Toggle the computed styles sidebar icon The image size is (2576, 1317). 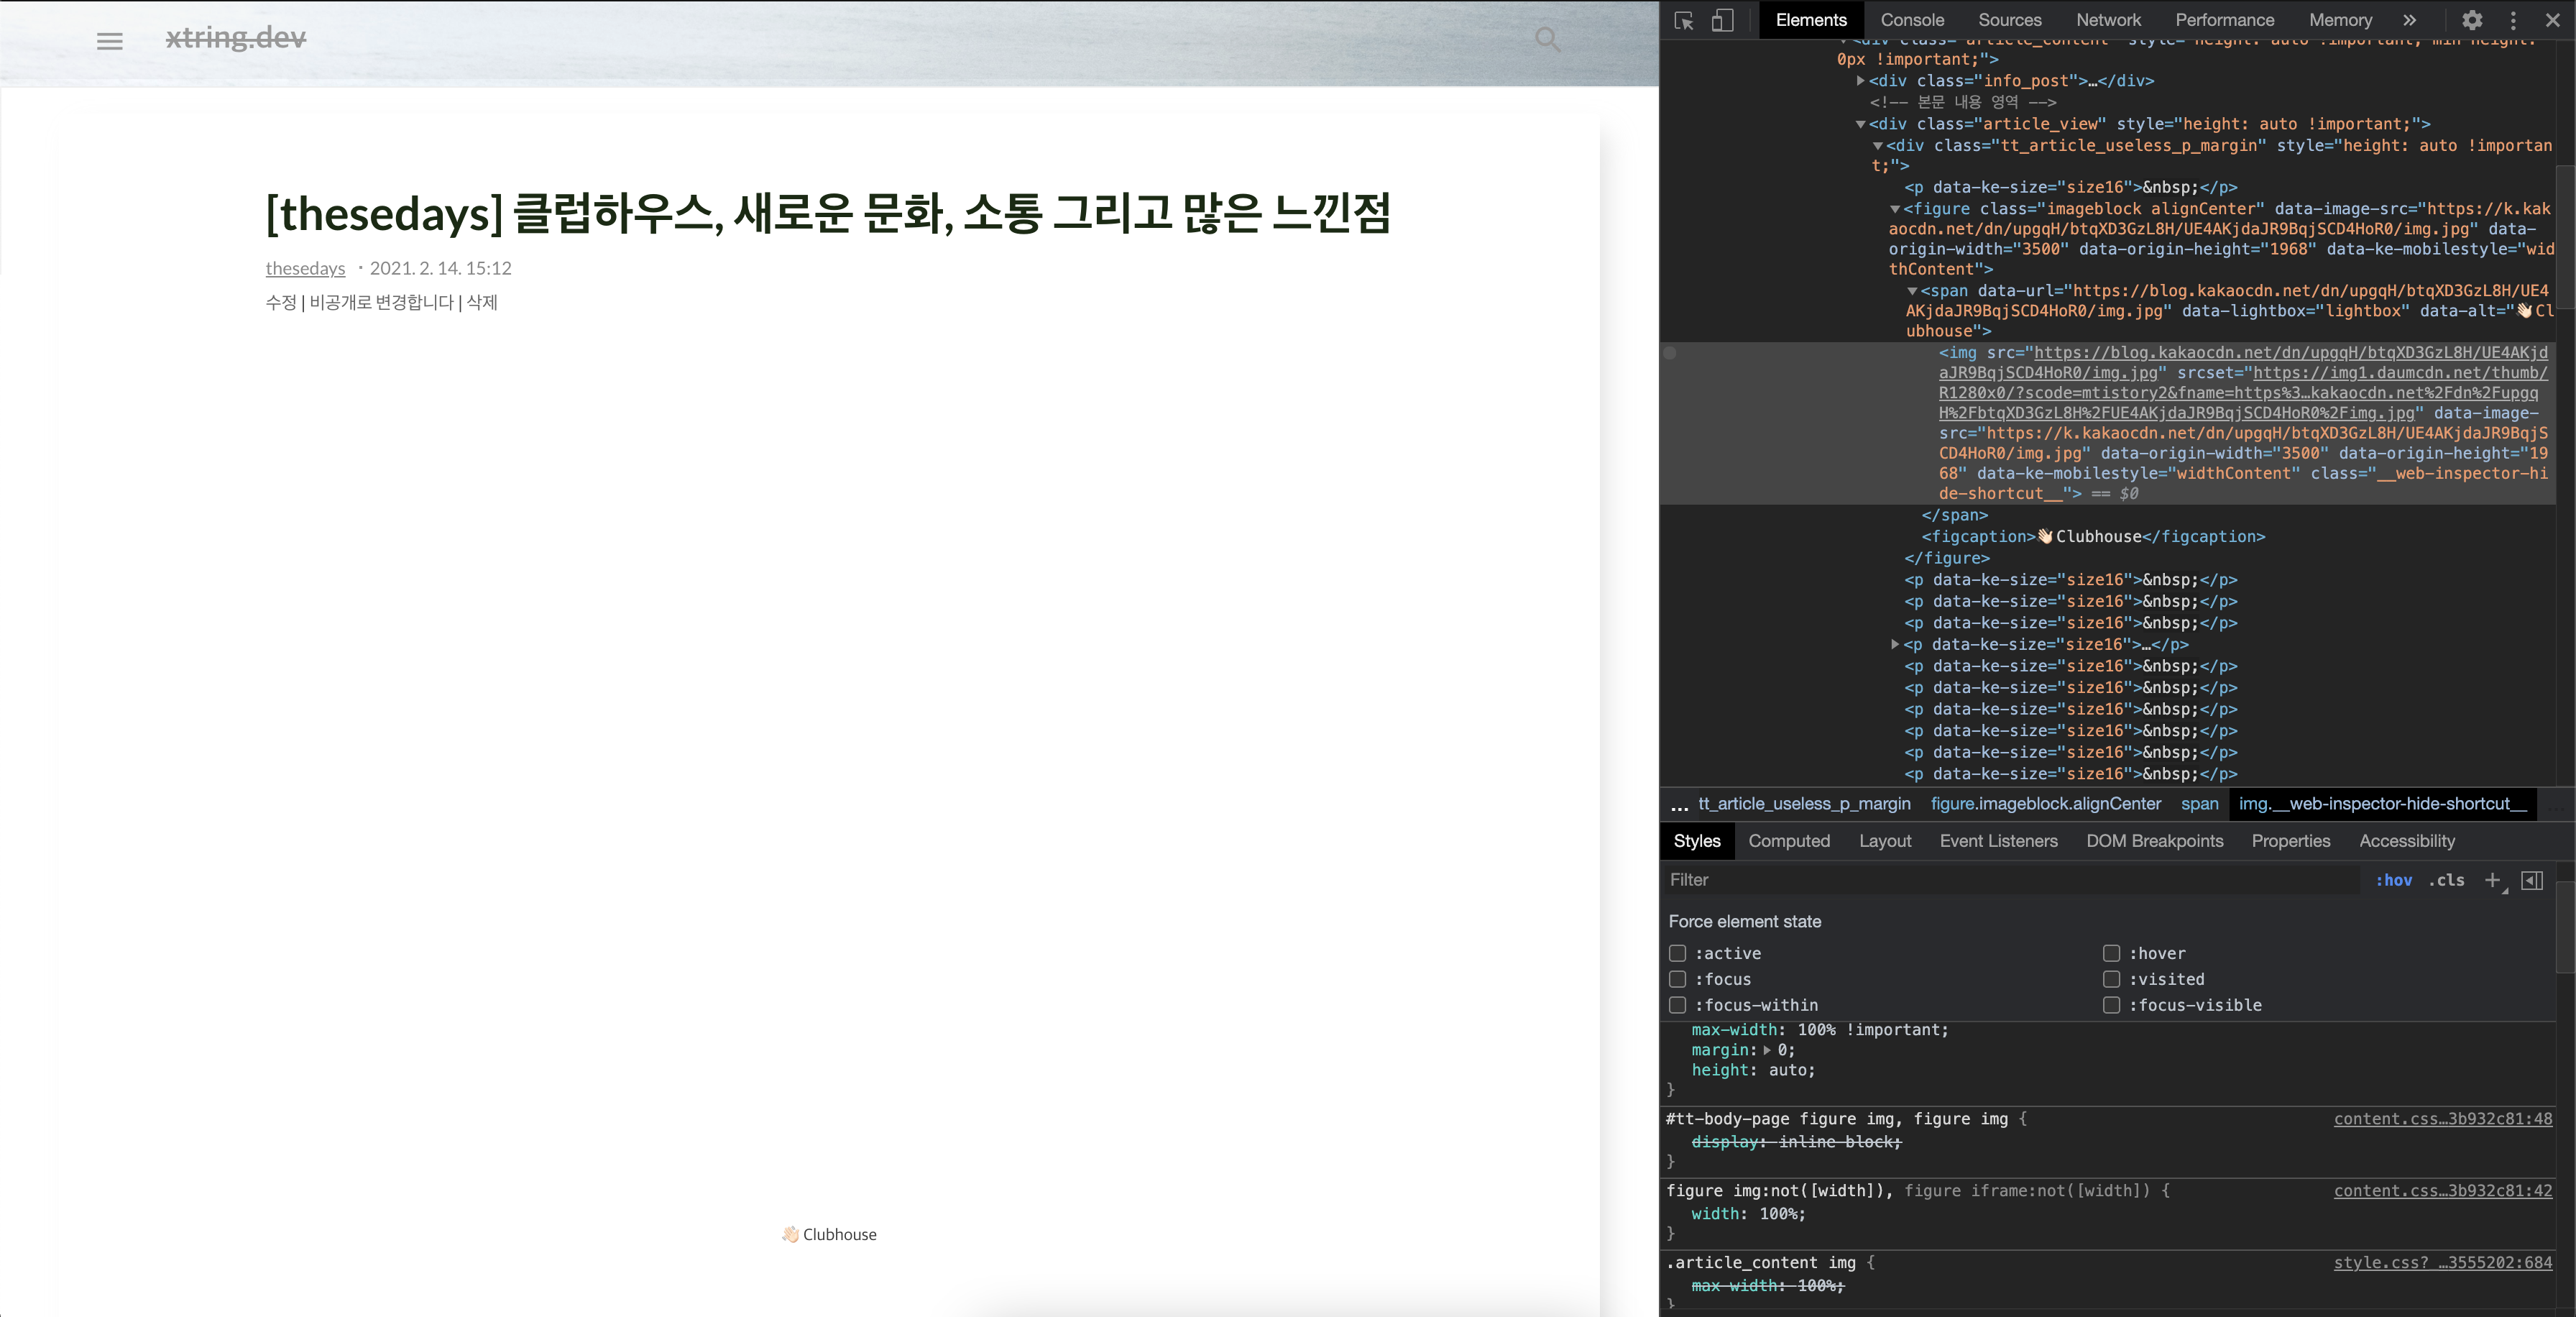[2532, 880]
